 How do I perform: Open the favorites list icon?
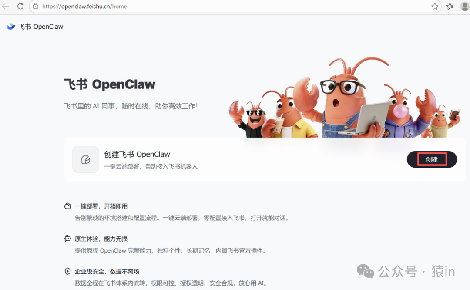[x=450, y=6]
